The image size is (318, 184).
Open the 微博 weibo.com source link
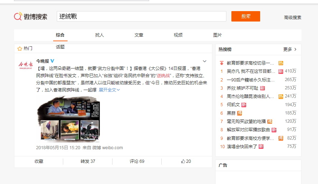click(107, 148)
